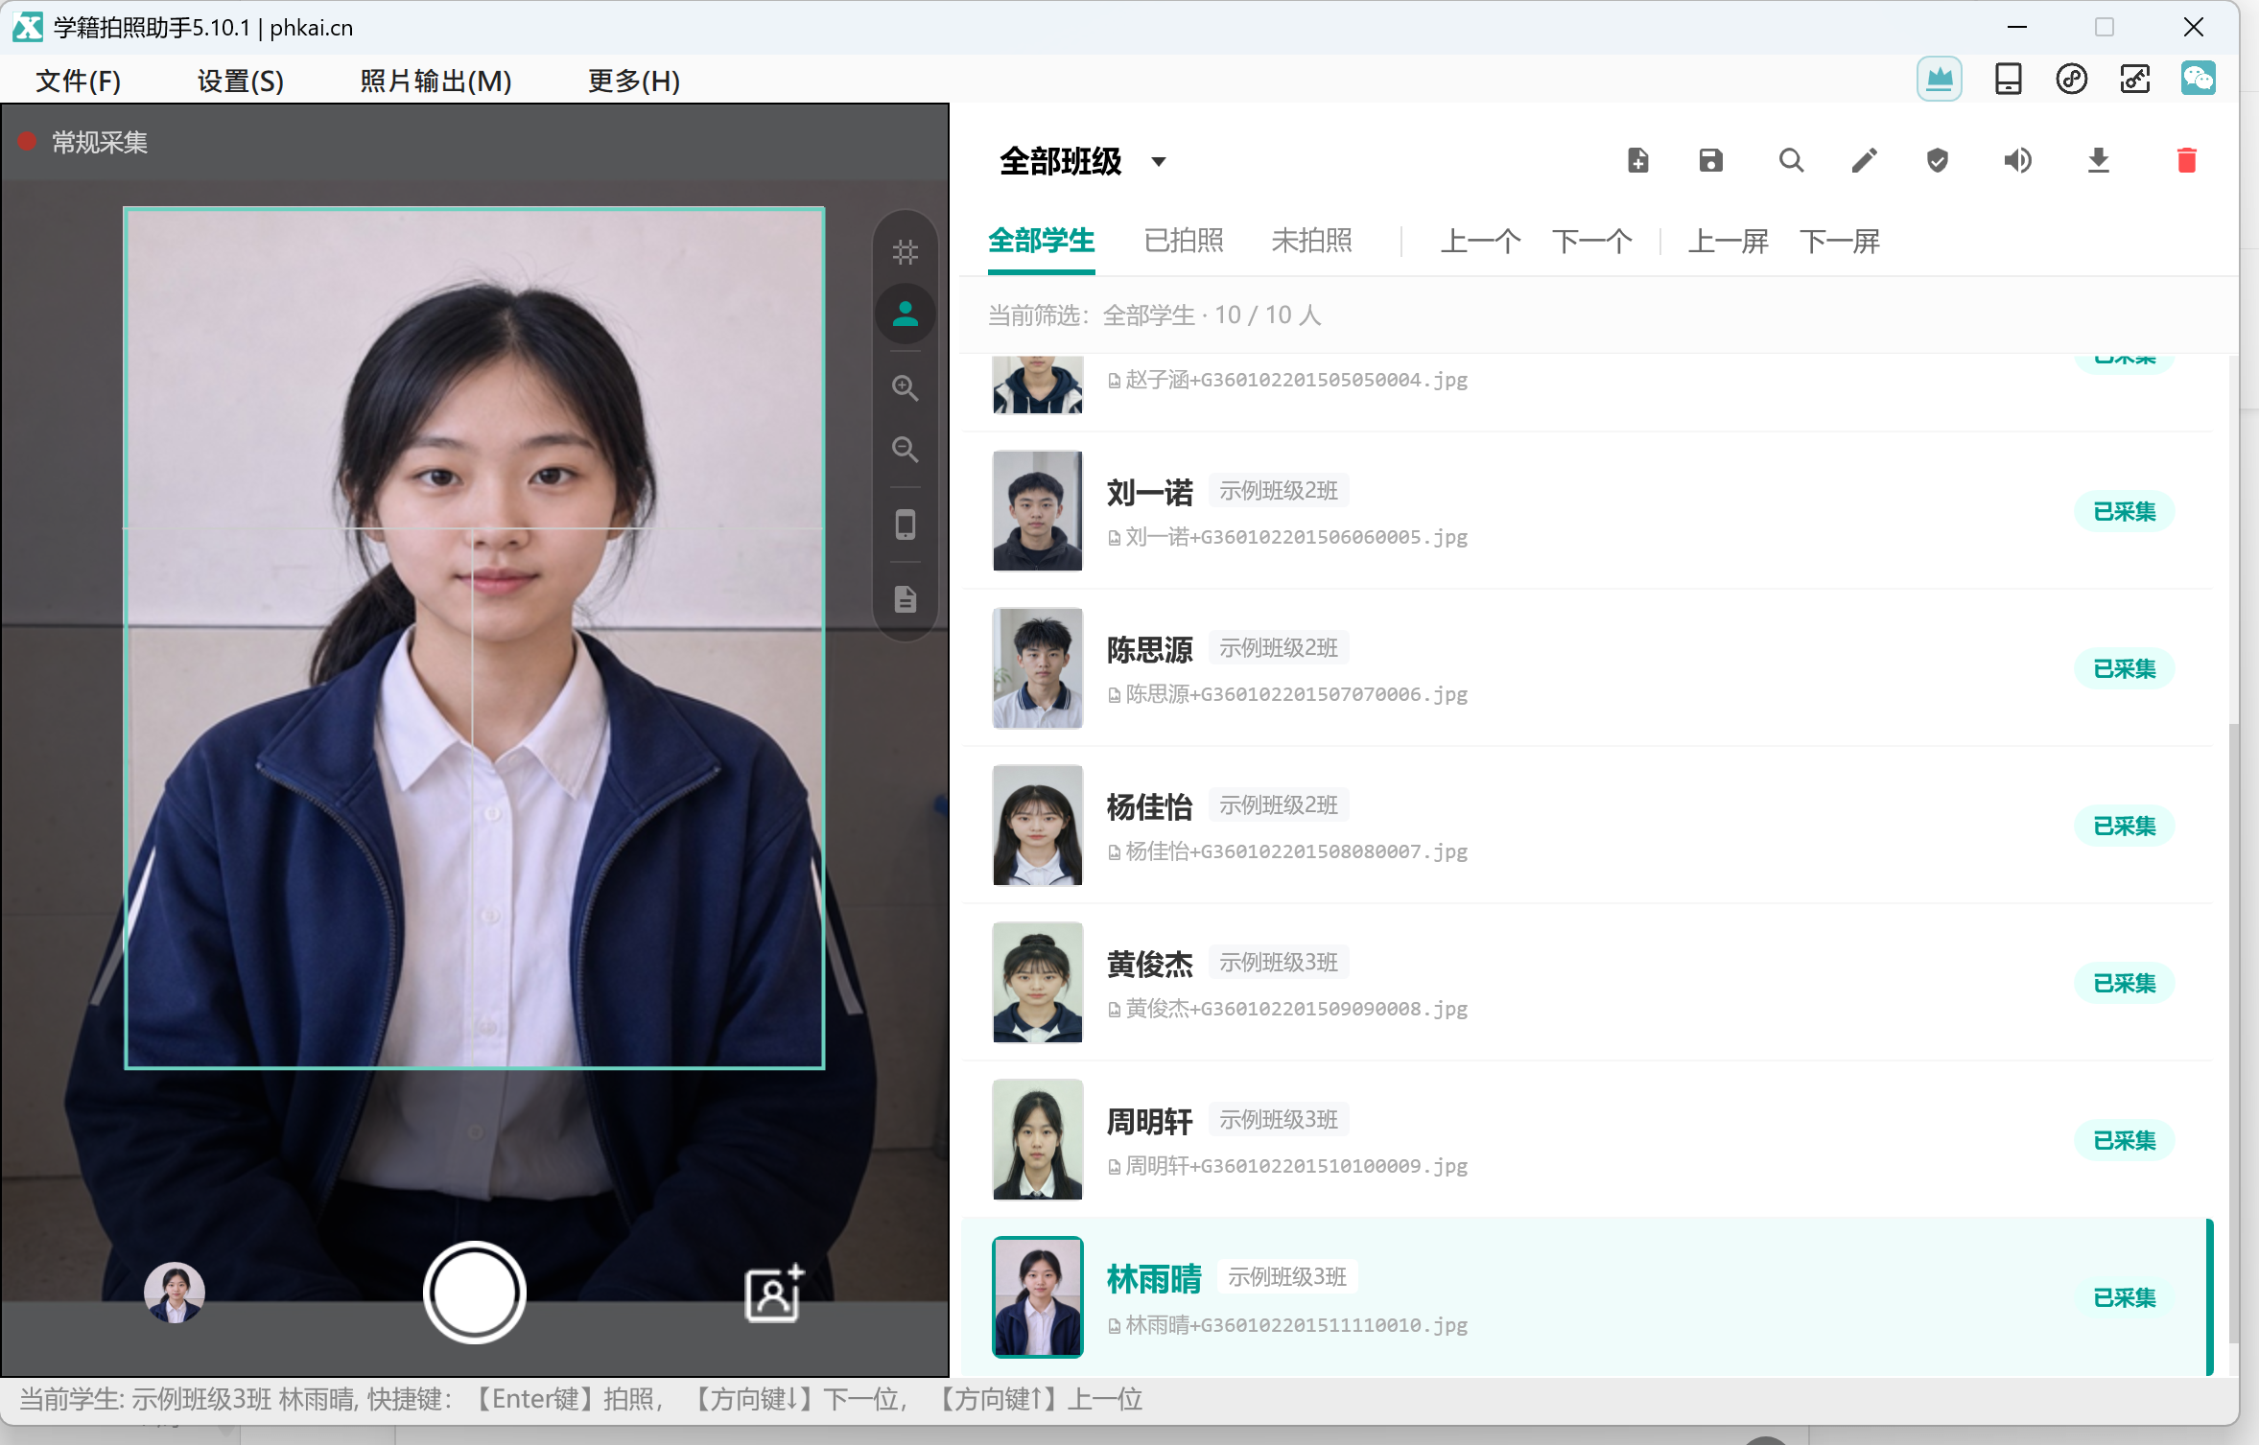Click the zoom out icon on camera sidebar
The image size is (2259, 1445).
click(x=905, y=449)
